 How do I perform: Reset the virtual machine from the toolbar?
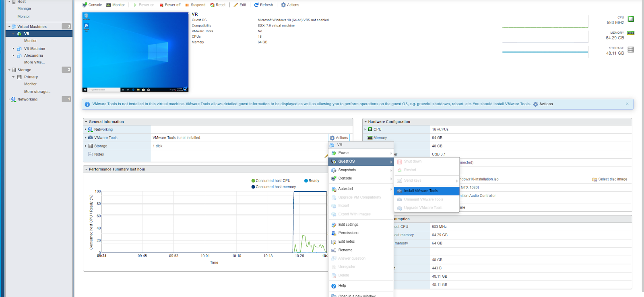point(218,5)
